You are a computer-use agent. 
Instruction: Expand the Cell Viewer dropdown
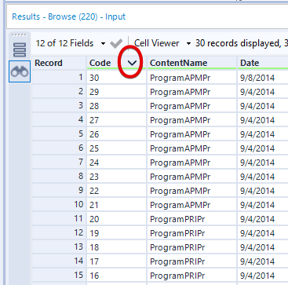[x=188, y=43]
